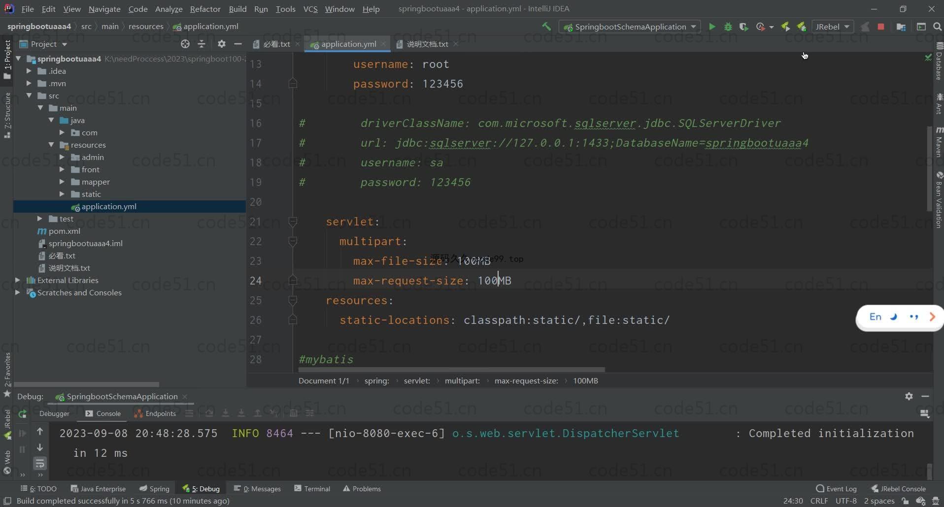Select pom.xml in project tree
This screenshot has width=944, height=507.
(x=65, y=231)
